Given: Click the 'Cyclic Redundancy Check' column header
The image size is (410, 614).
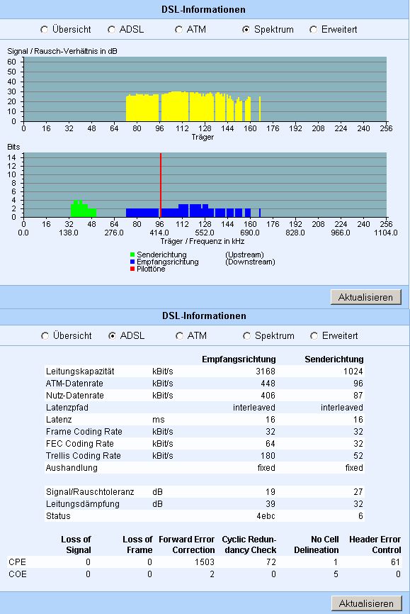Looking at the screenshot, I should point(249,545).
